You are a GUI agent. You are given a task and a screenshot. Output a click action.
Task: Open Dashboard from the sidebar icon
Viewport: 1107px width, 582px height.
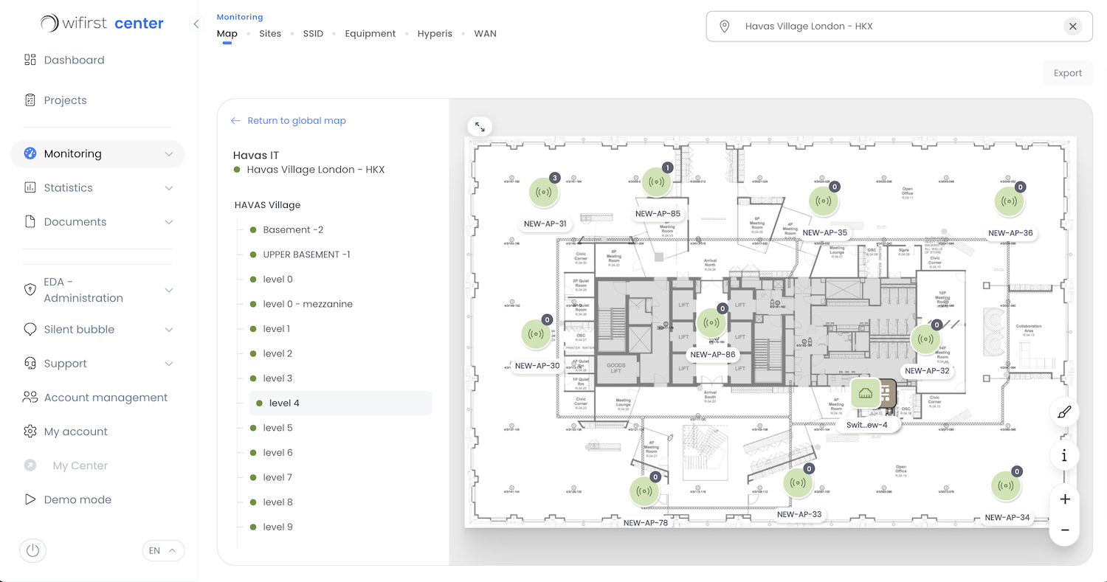pos(30,59)
